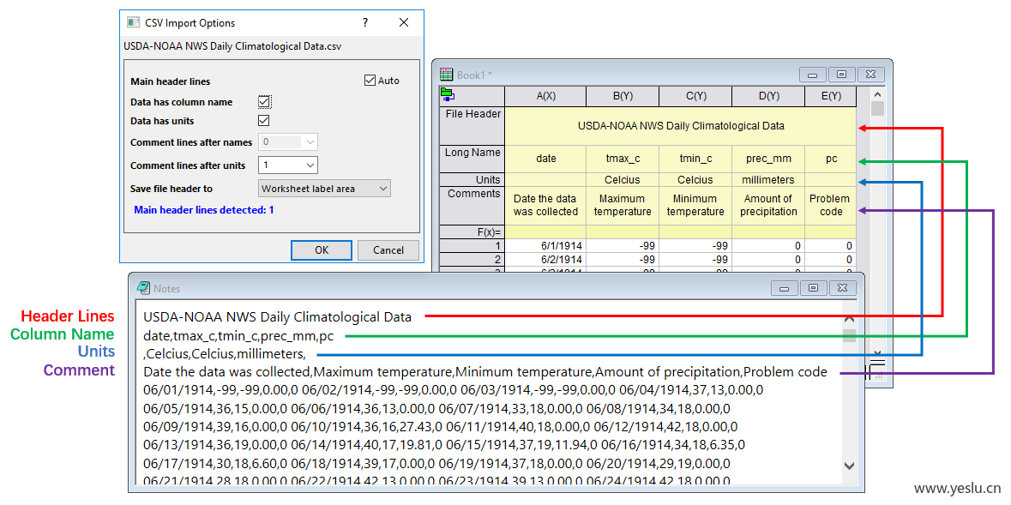The height and width of the screenshot is (505, 1011).
Task: Click the 6/2/1914 date cell
Action: coord(545,259)
